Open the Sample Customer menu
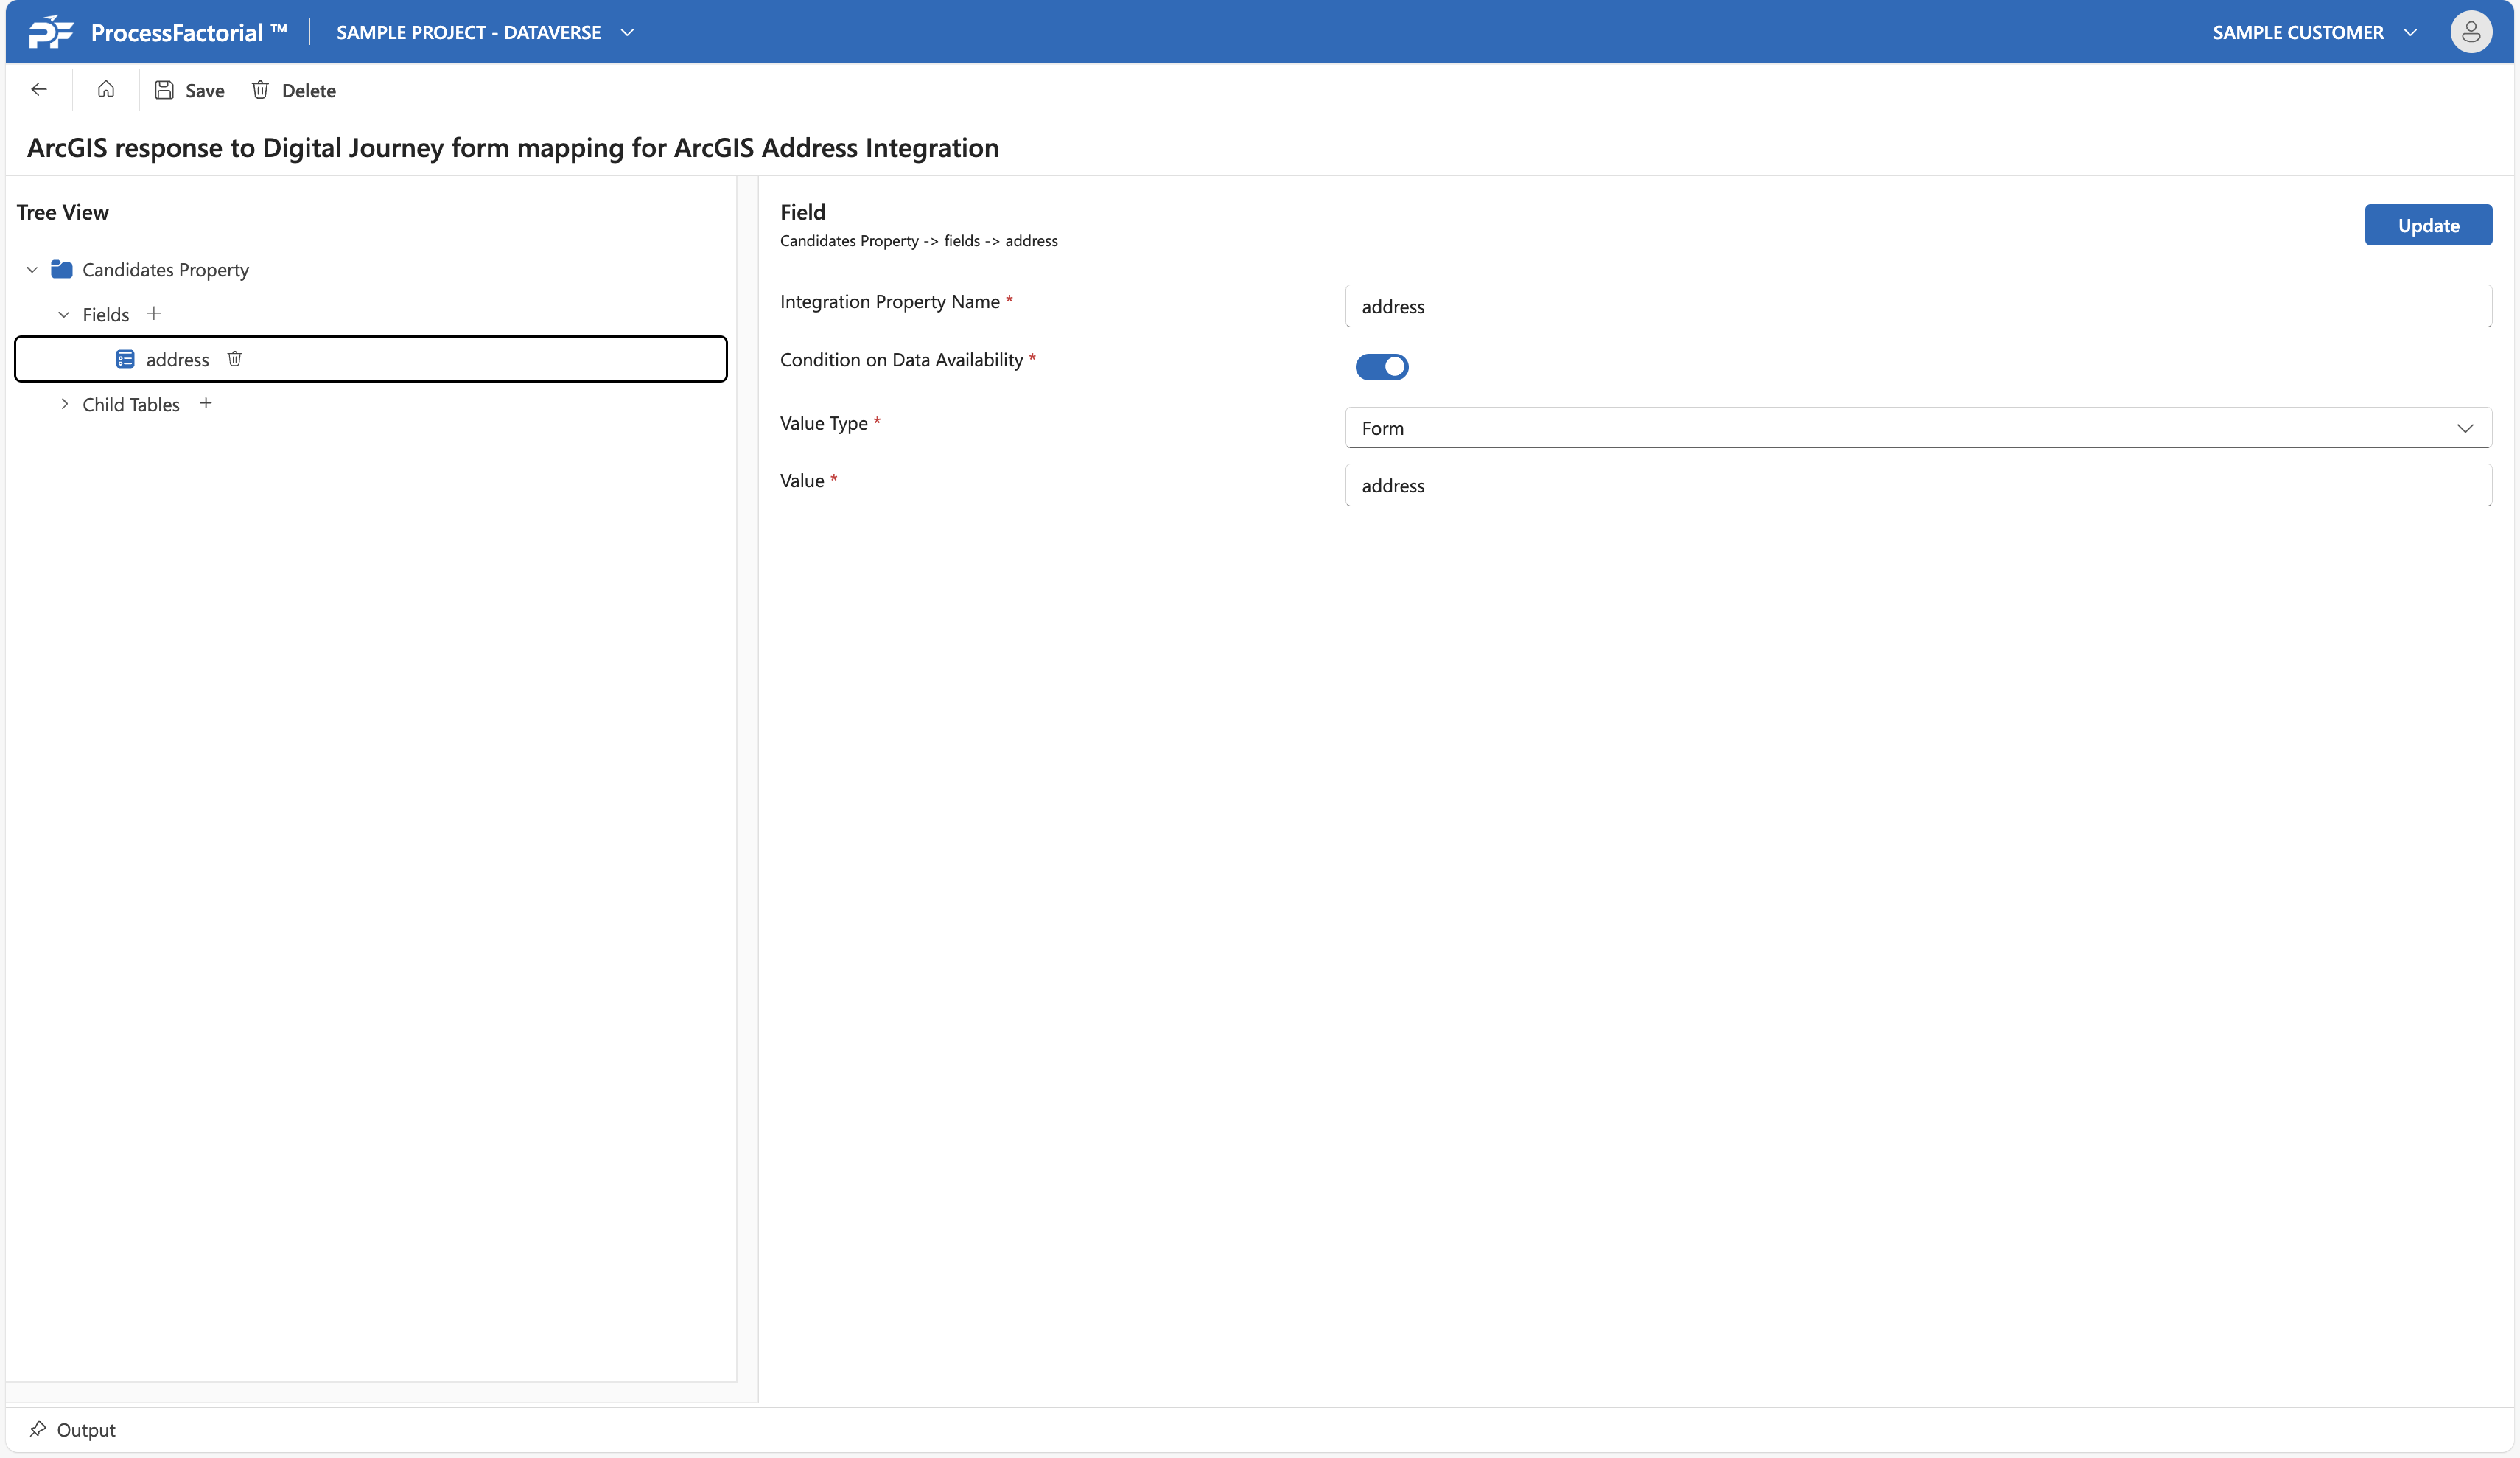 tap(2313, 32)
